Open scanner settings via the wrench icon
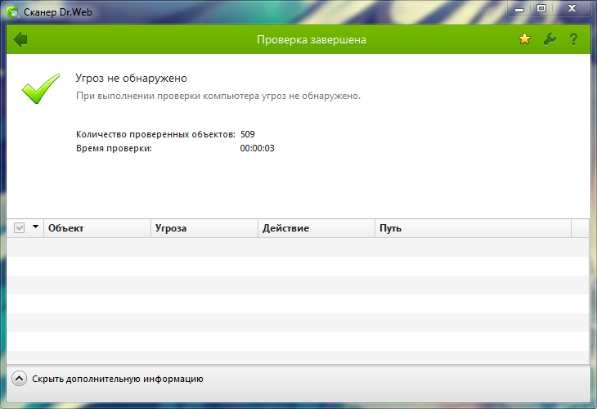This screenshot has height=409, width=597. pyautogui.click(x=550, y=38)
